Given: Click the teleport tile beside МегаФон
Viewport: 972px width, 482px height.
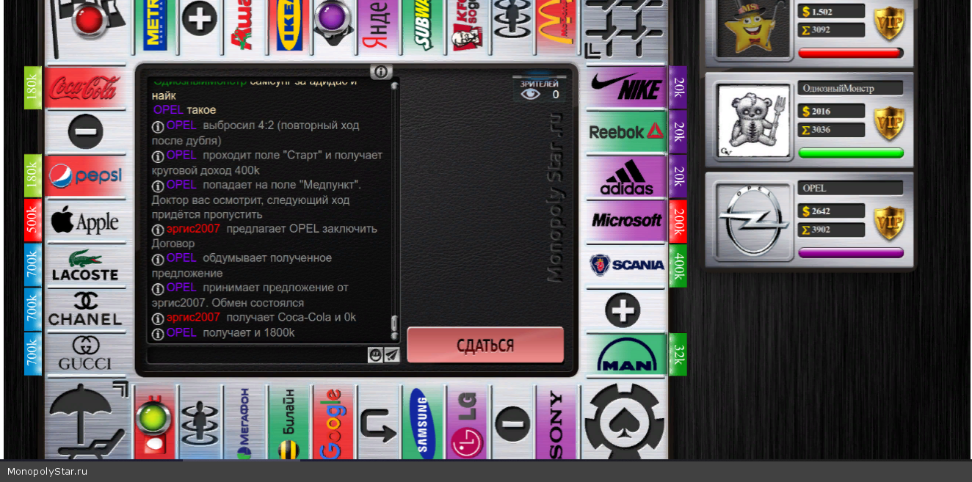Looking at the screenshot, I should (x=200, y=423).
